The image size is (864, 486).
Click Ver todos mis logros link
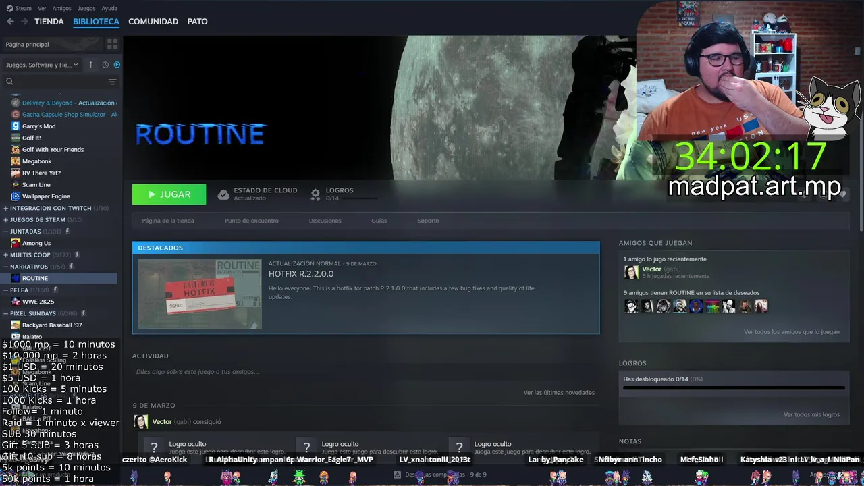[811, 414]
